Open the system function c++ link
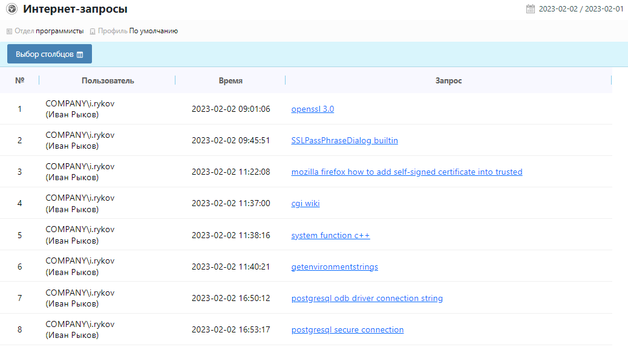 click(x=330, y=236)
